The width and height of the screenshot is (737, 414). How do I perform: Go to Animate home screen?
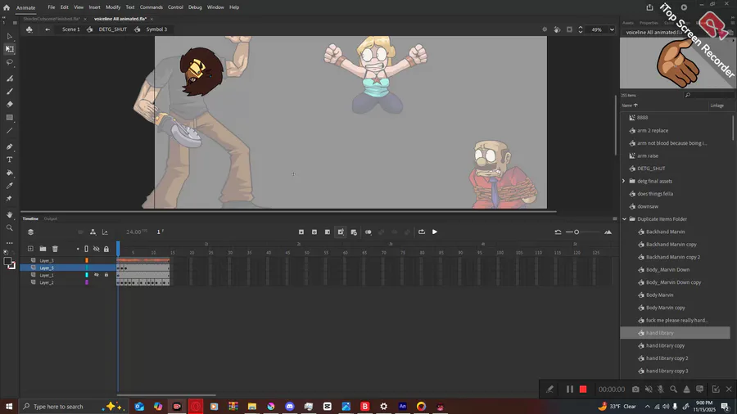pyautogui.click(x=6, y=7)
